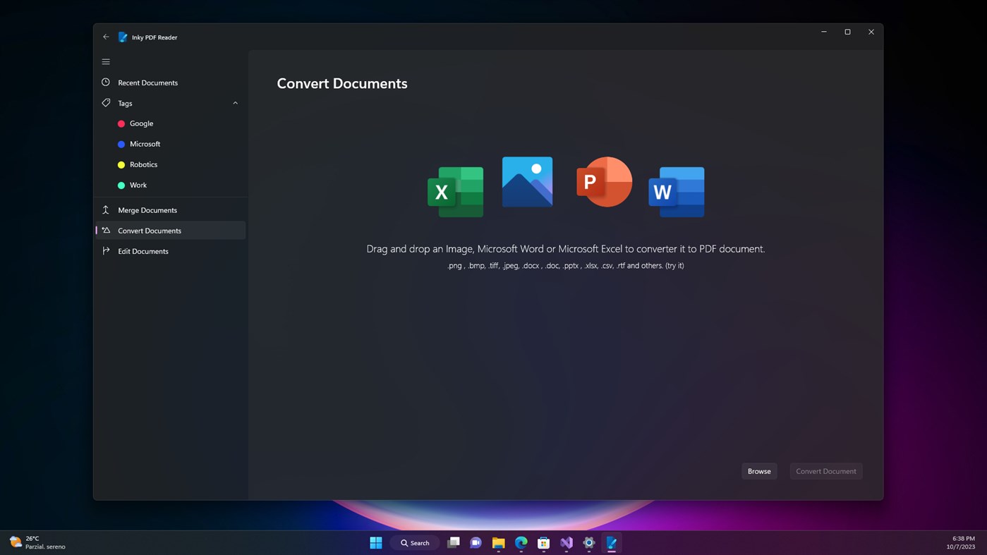Open Windows Search from the taskbar
This screenshot has width=987, height=555.
tap(415, 543)
